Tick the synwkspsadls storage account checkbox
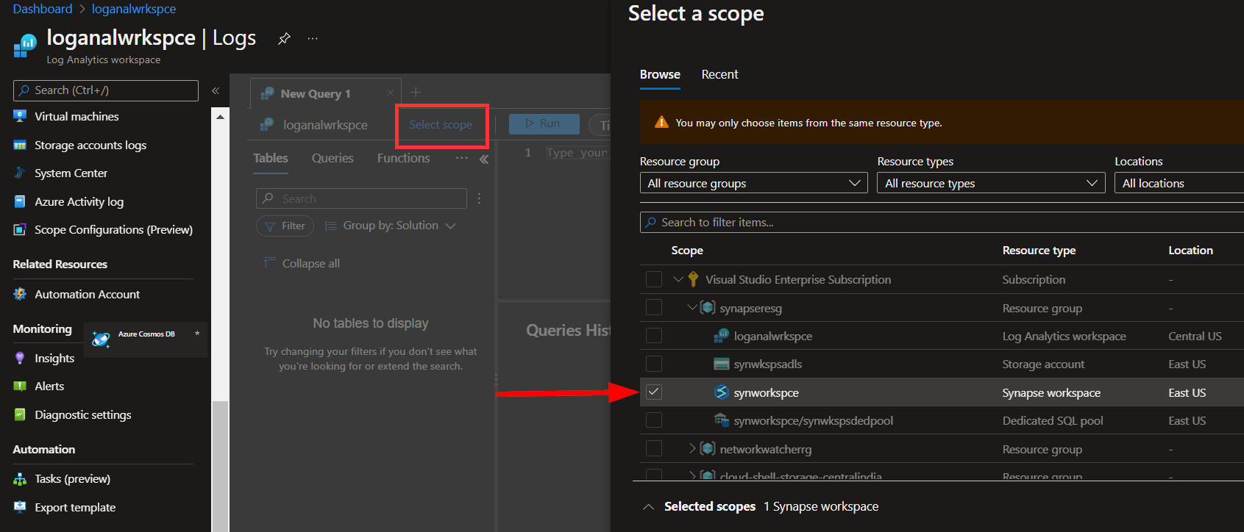 tap(654, 364)
